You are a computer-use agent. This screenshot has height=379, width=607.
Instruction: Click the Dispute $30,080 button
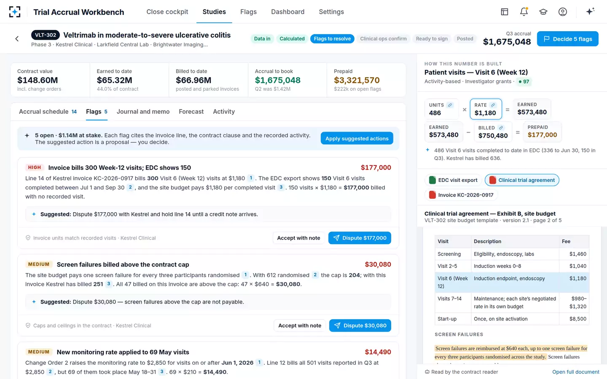pyautogui.click(x=360, y=326)
